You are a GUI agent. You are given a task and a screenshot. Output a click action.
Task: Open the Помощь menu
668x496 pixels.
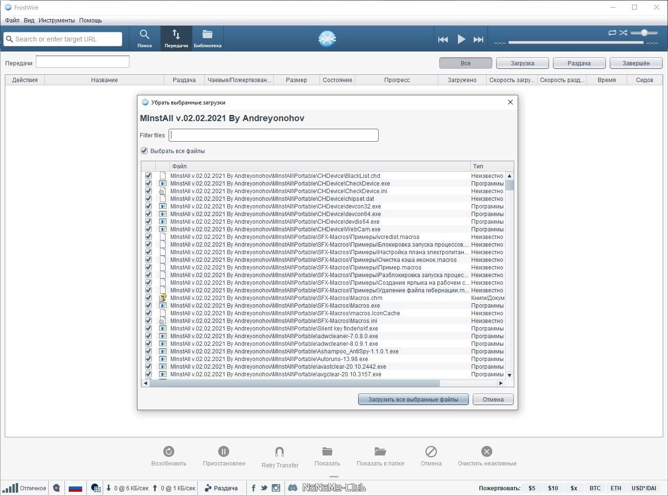[91, 20]
